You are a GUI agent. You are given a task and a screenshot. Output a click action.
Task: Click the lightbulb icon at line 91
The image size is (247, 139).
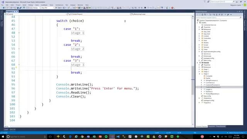16,68
